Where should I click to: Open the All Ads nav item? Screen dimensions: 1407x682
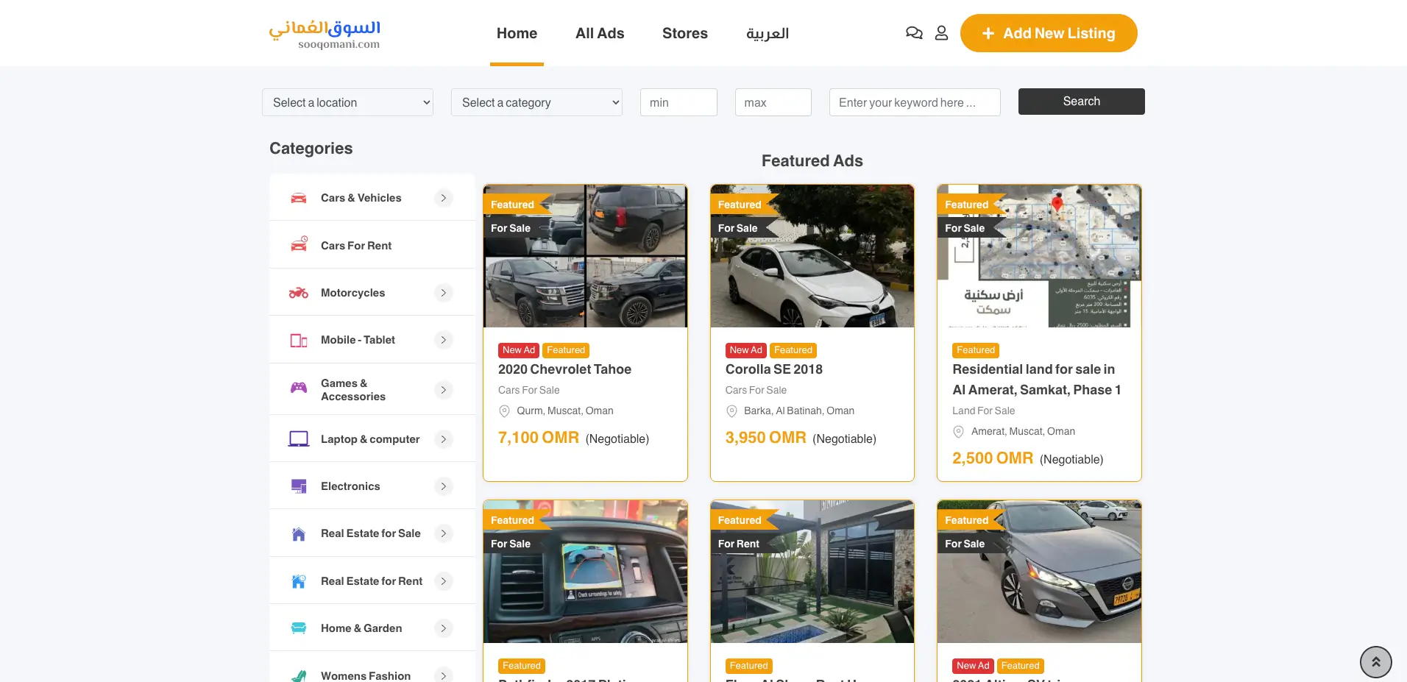click(600, 33)
